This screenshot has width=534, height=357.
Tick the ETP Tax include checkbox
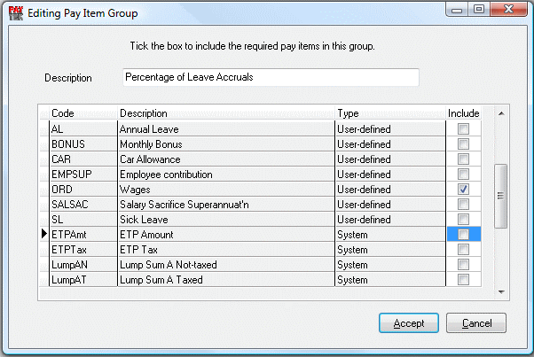(x=463, y=249)
